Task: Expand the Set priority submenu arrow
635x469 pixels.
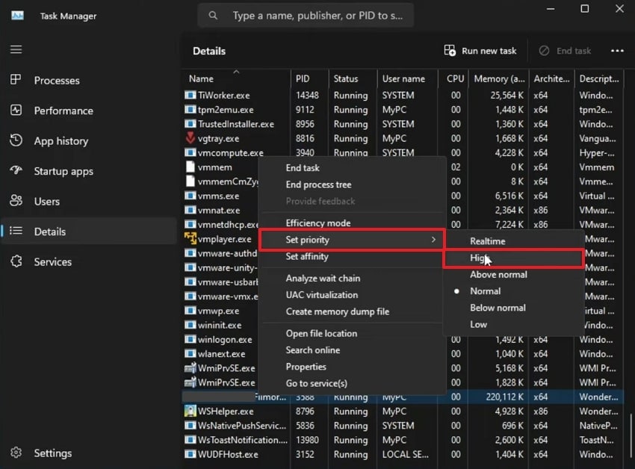Action: click(x=433, y=240)
